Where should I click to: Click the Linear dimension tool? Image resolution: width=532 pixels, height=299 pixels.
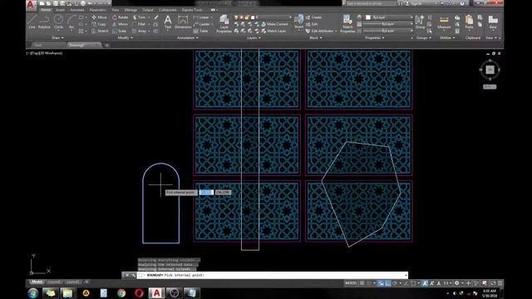coord(201,17)
